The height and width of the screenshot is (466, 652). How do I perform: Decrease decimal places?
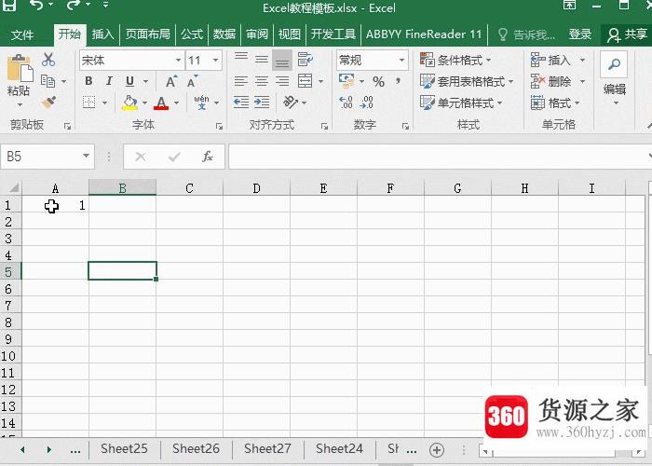point(366,103)
